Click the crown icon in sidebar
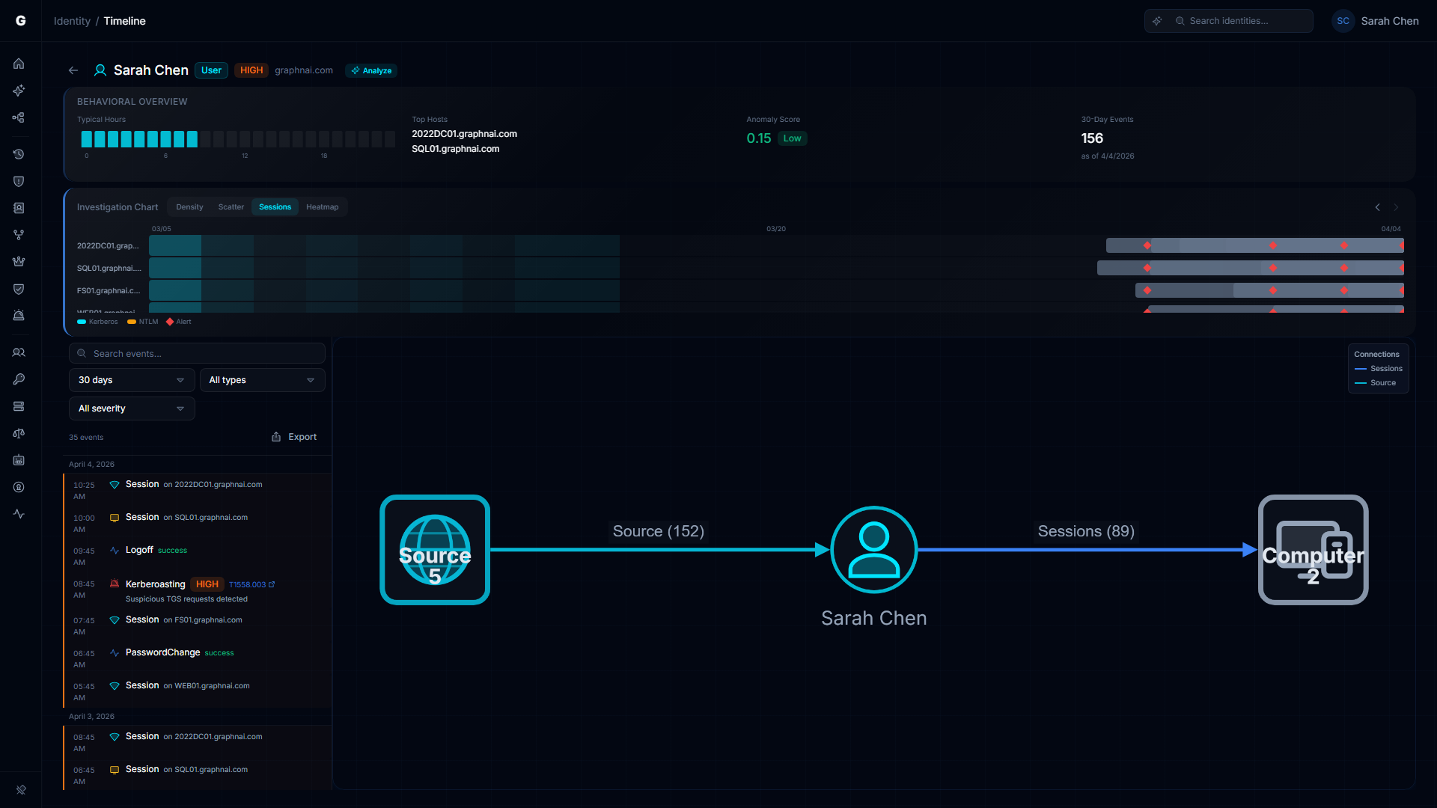The height and width of the screenshot is (808, 1437). click(19, 262)
